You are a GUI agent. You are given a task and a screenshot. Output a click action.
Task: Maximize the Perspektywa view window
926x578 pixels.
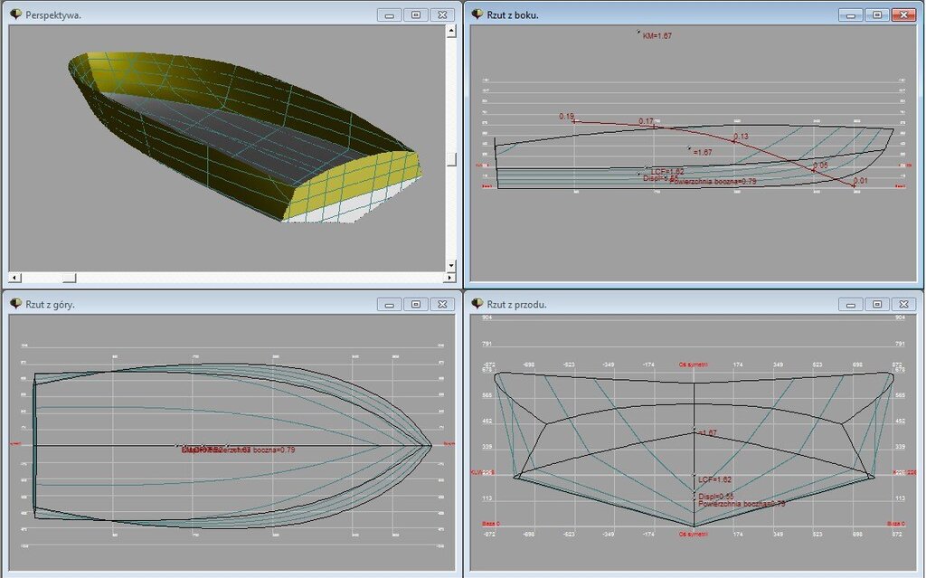click(415, 14)
